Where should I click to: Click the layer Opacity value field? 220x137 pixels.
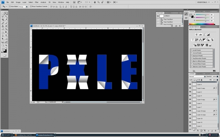click(x=214, y=76)
